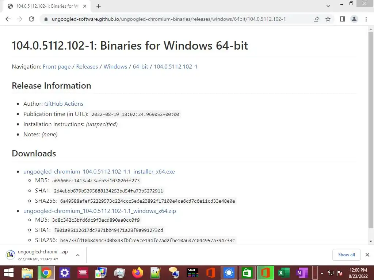Open a new browser tab

tap(99, 6)
